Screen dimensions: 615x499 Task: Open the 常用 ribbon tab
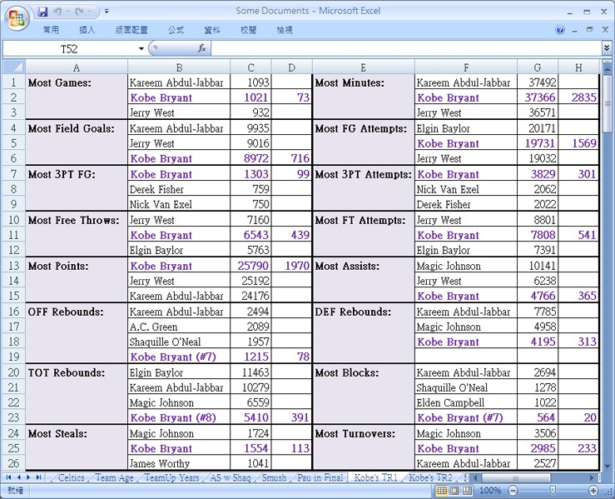click(51, 30)
